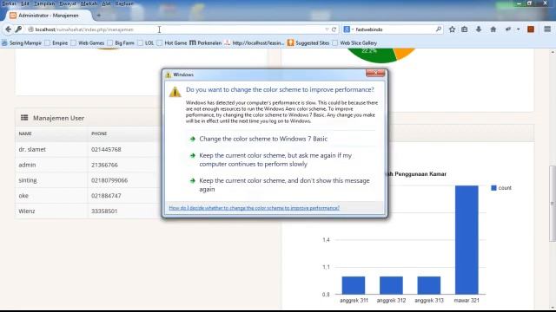Open a new tab with the plus button
This screenshot has width=556, height=312.
[98, 16]
